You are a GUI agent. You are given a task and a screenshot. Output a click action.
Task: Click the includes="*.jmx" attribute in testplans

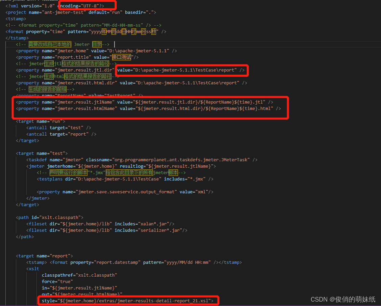click(185, 179)
